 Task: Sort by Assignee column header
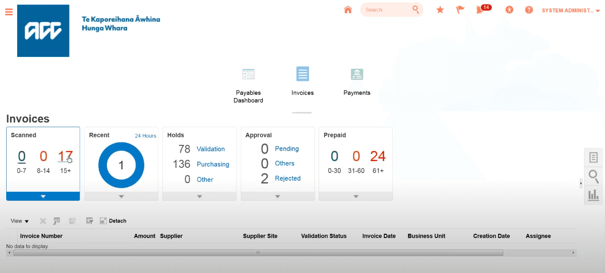[x=538, y=236]
